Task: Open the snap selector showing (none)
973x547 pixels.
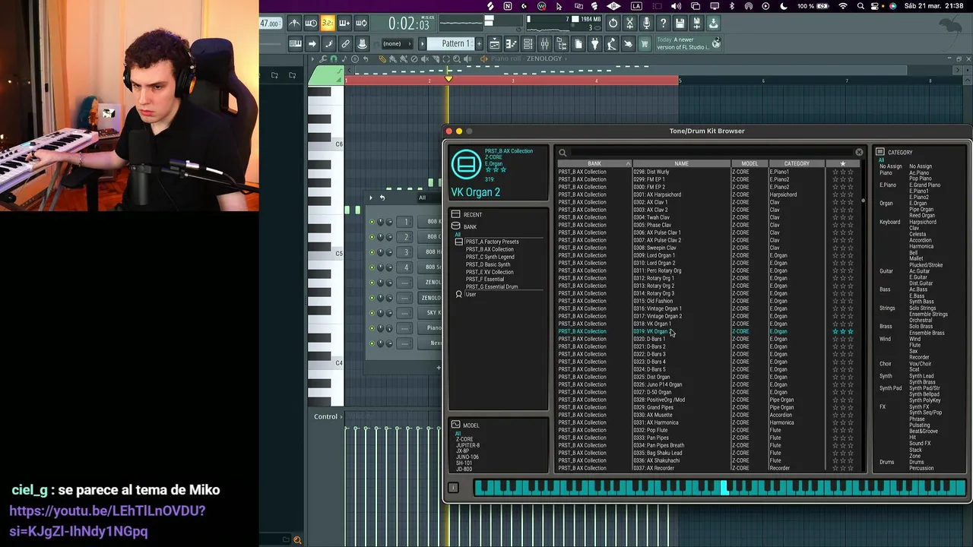Action: (397, 44)
